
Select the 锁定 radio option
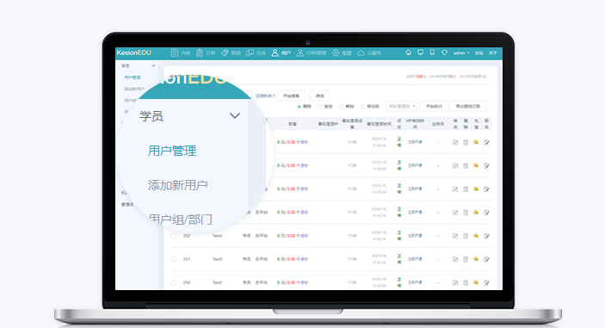pos(320,107)
